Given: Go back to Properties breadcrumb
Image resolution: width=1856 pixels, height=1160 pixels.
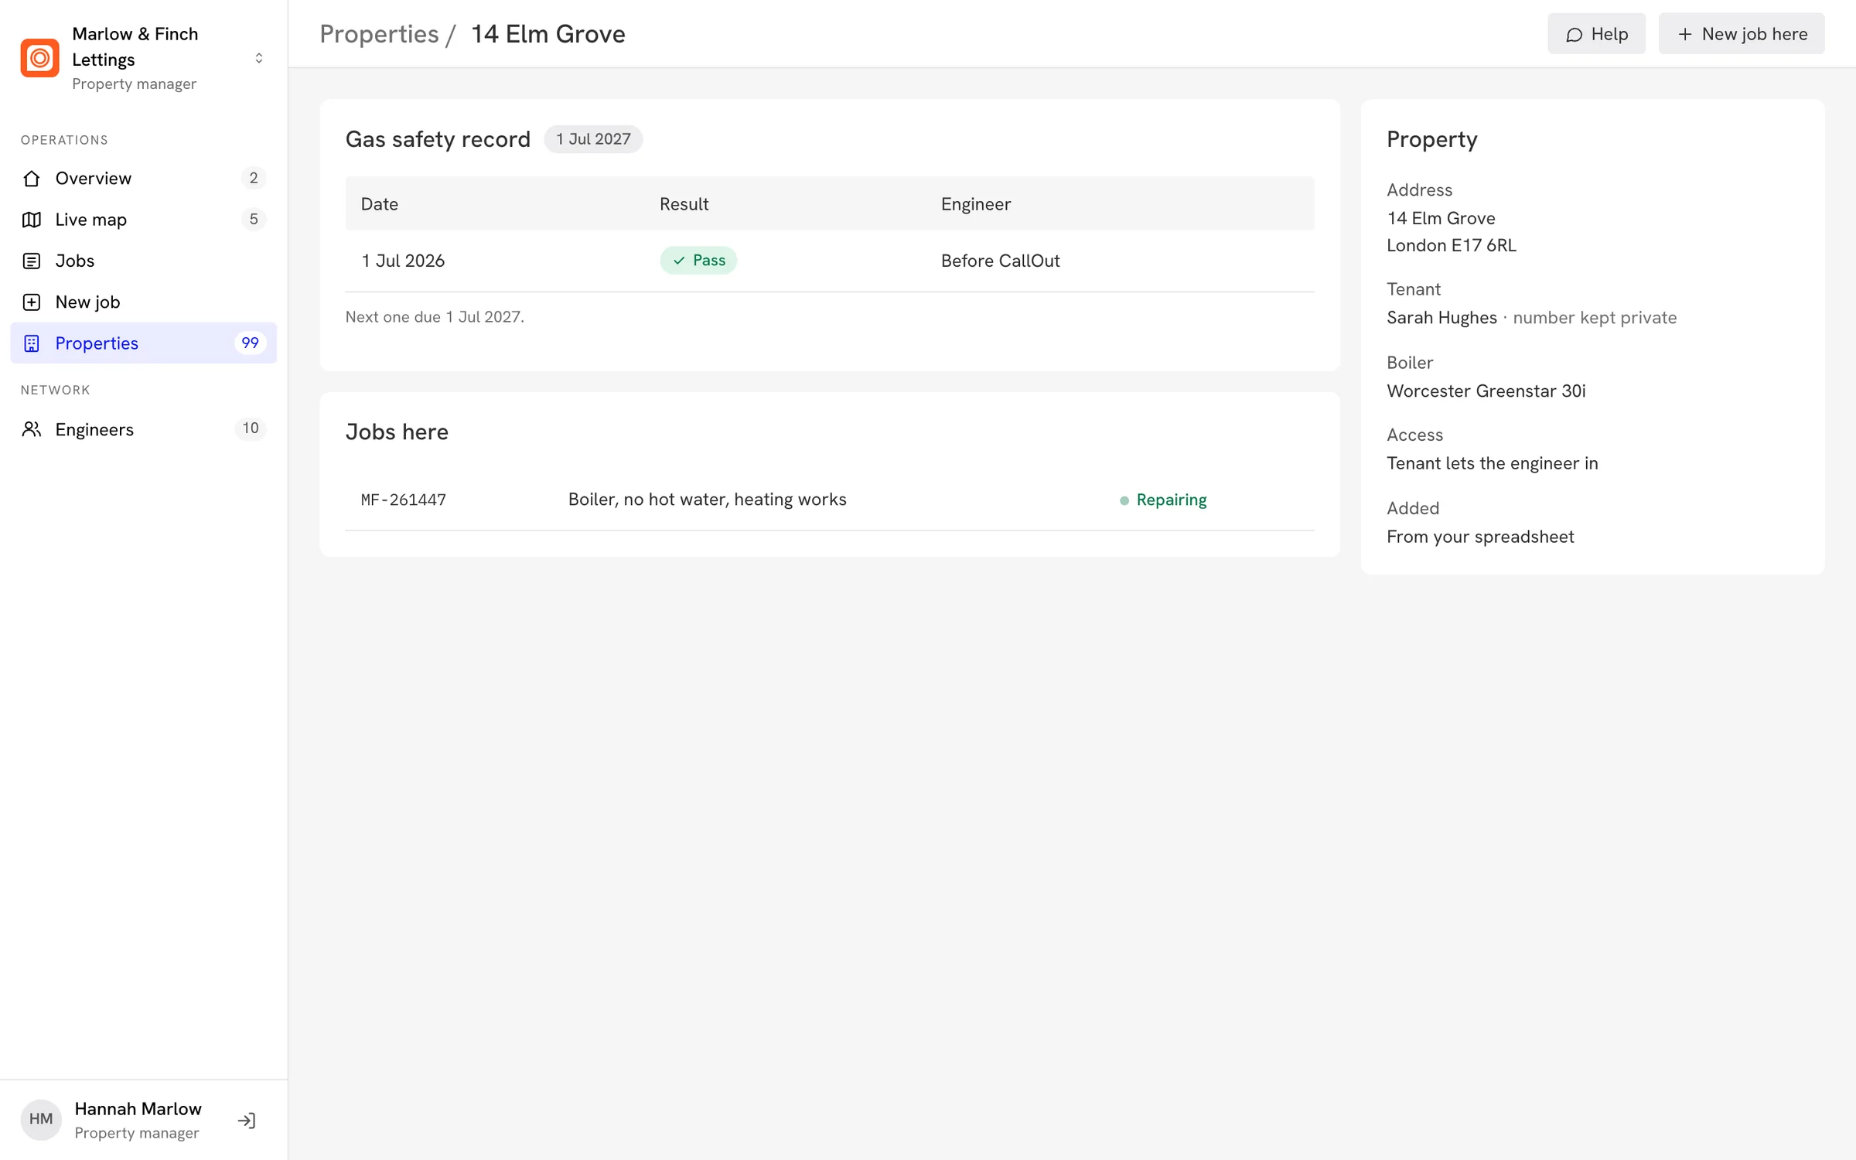Looking at the screenshot, I should [379, 34].
